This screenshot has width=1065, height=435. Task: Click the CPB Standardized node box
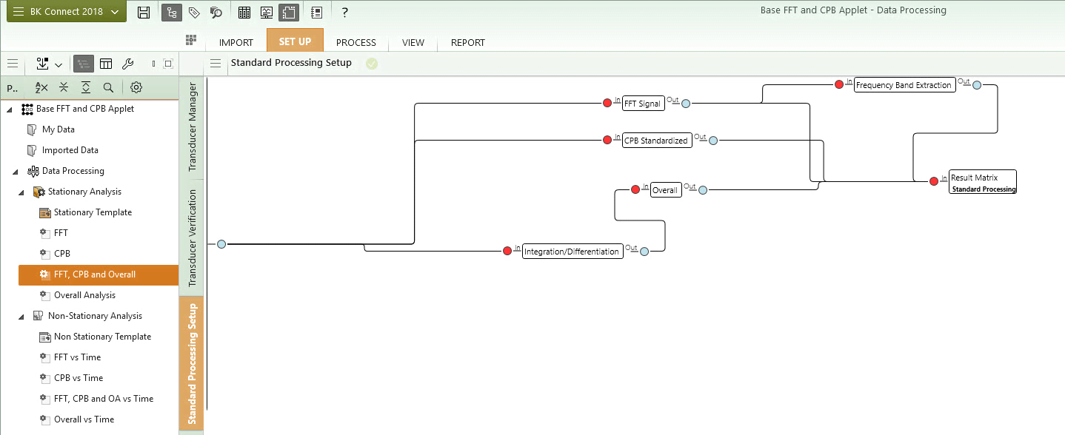click(657, 141)
